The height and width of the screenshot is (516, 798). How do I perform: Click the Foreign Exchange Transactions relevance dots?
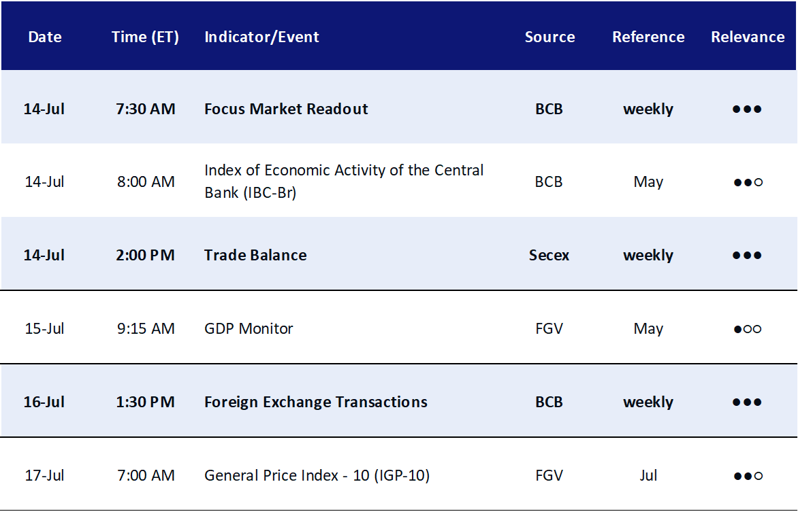(x=747, y=402)
